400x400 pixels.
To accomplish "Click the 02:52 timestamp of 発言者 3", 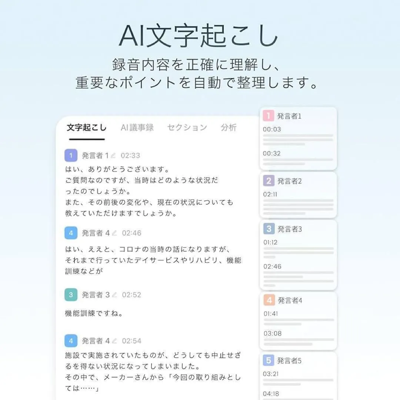I will (x=131, y=295).
